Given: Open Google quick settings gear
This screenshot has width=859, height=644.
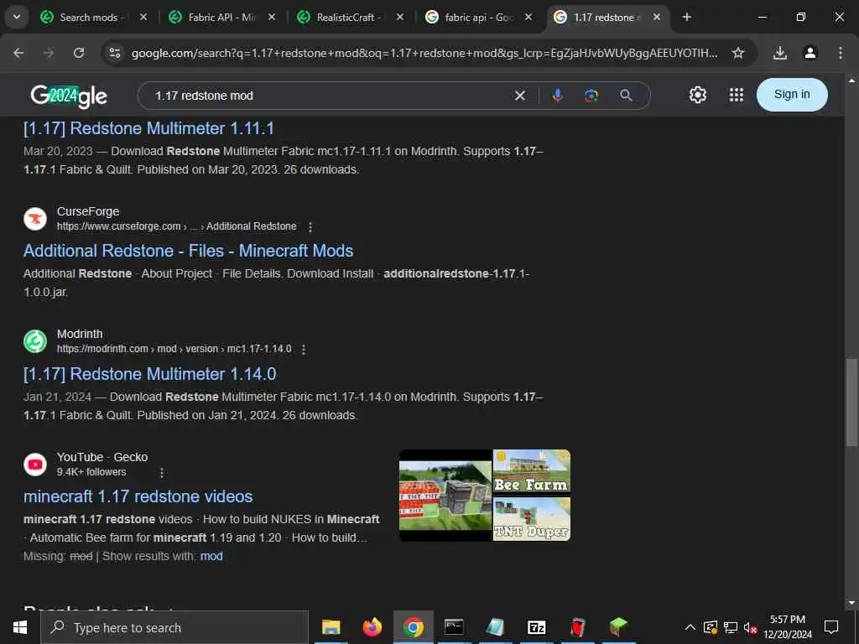Looking at the screenshot, I should [697, 96].
